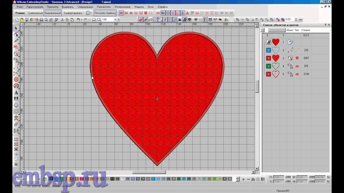The height and width of the screenshot is (193, 344).
Task: Open the Просмотр menu
Action: coord(52,7)
